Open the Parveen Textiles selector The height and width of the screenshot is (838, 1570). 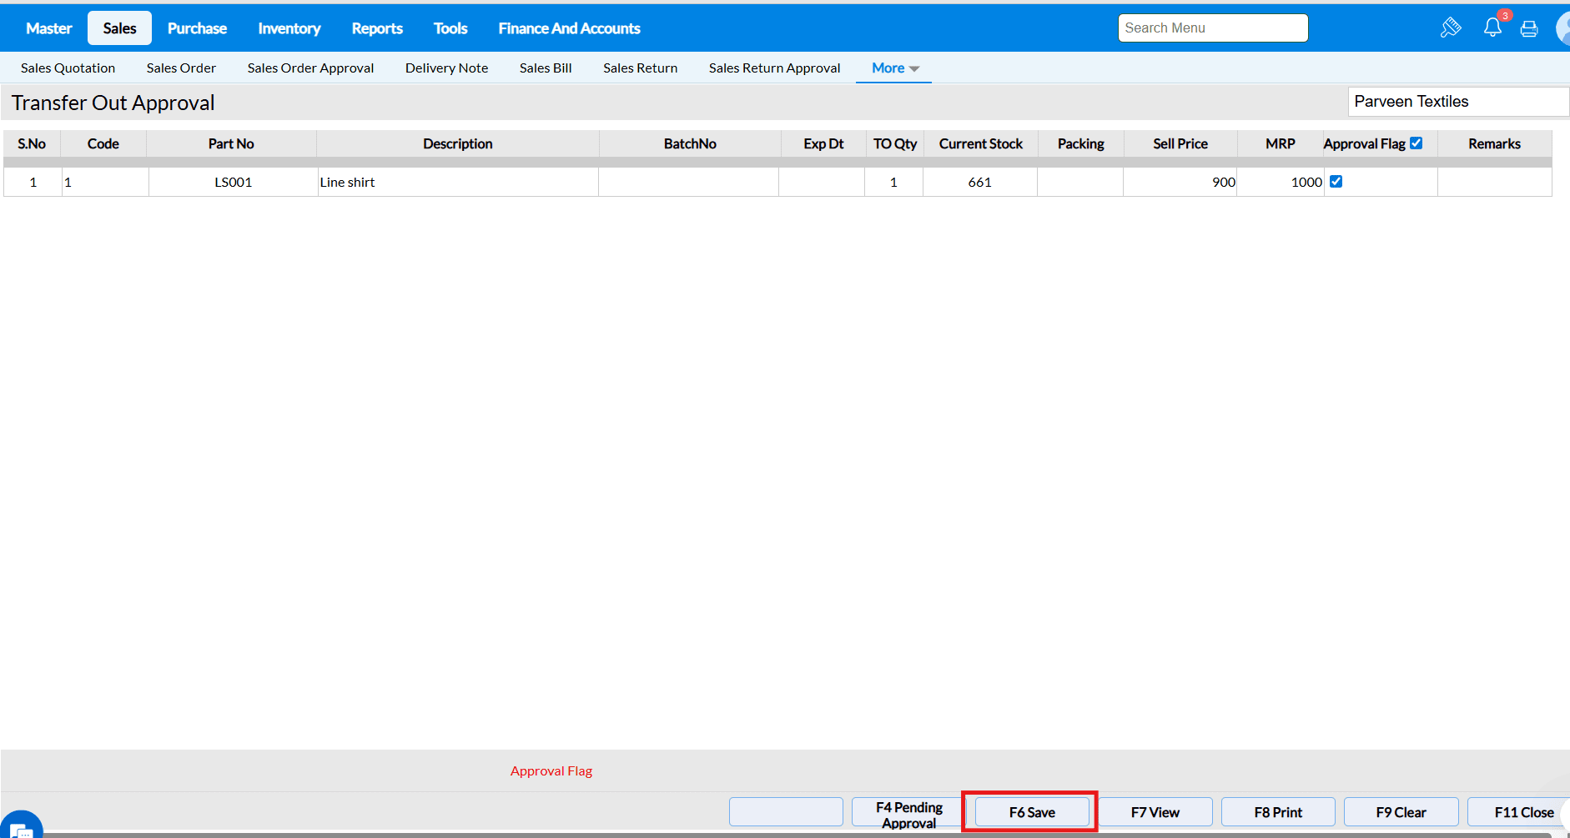1458,102
